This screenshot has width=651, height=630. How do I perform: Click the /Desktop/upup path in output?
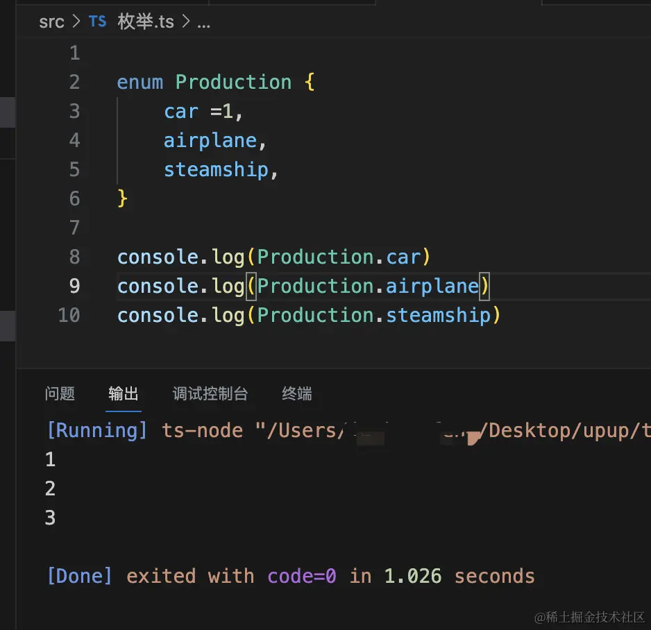click(559, 430)
